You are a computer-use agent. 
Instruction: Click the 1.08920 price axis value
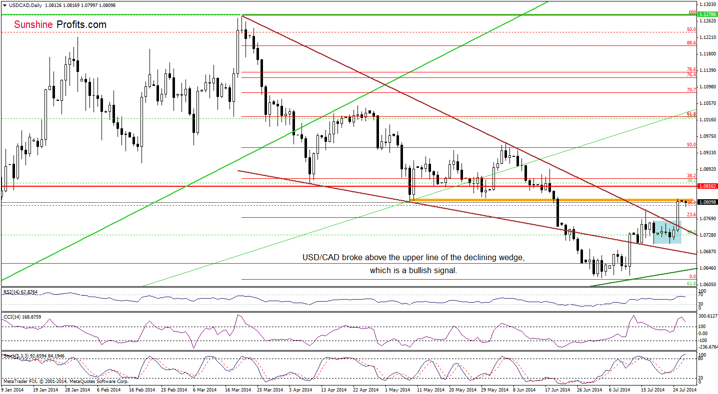(x=708, y=169)
